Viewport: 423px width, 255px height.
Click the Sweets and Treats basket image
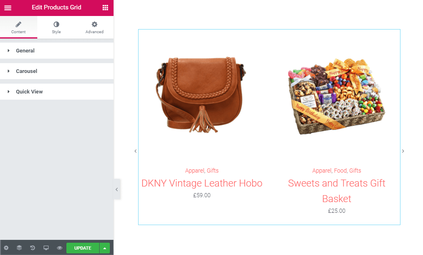click(x=337, y=96)
